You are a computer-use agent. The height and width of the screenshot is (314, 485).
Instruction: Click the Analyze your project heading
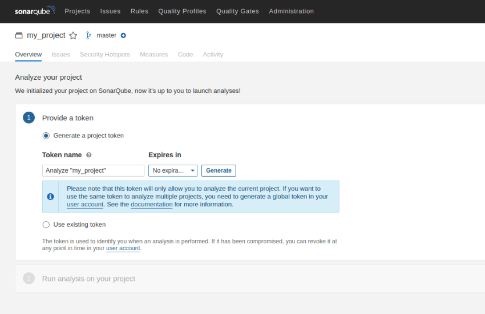[x=48, y=78]
